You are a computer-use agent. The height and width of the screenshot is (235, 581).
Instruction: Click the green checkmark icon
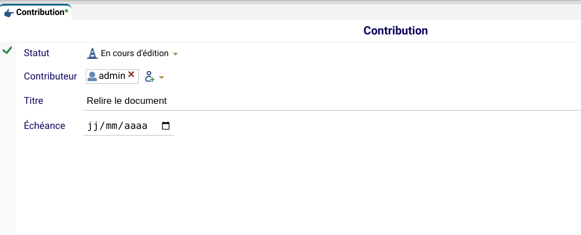point(7,51)
